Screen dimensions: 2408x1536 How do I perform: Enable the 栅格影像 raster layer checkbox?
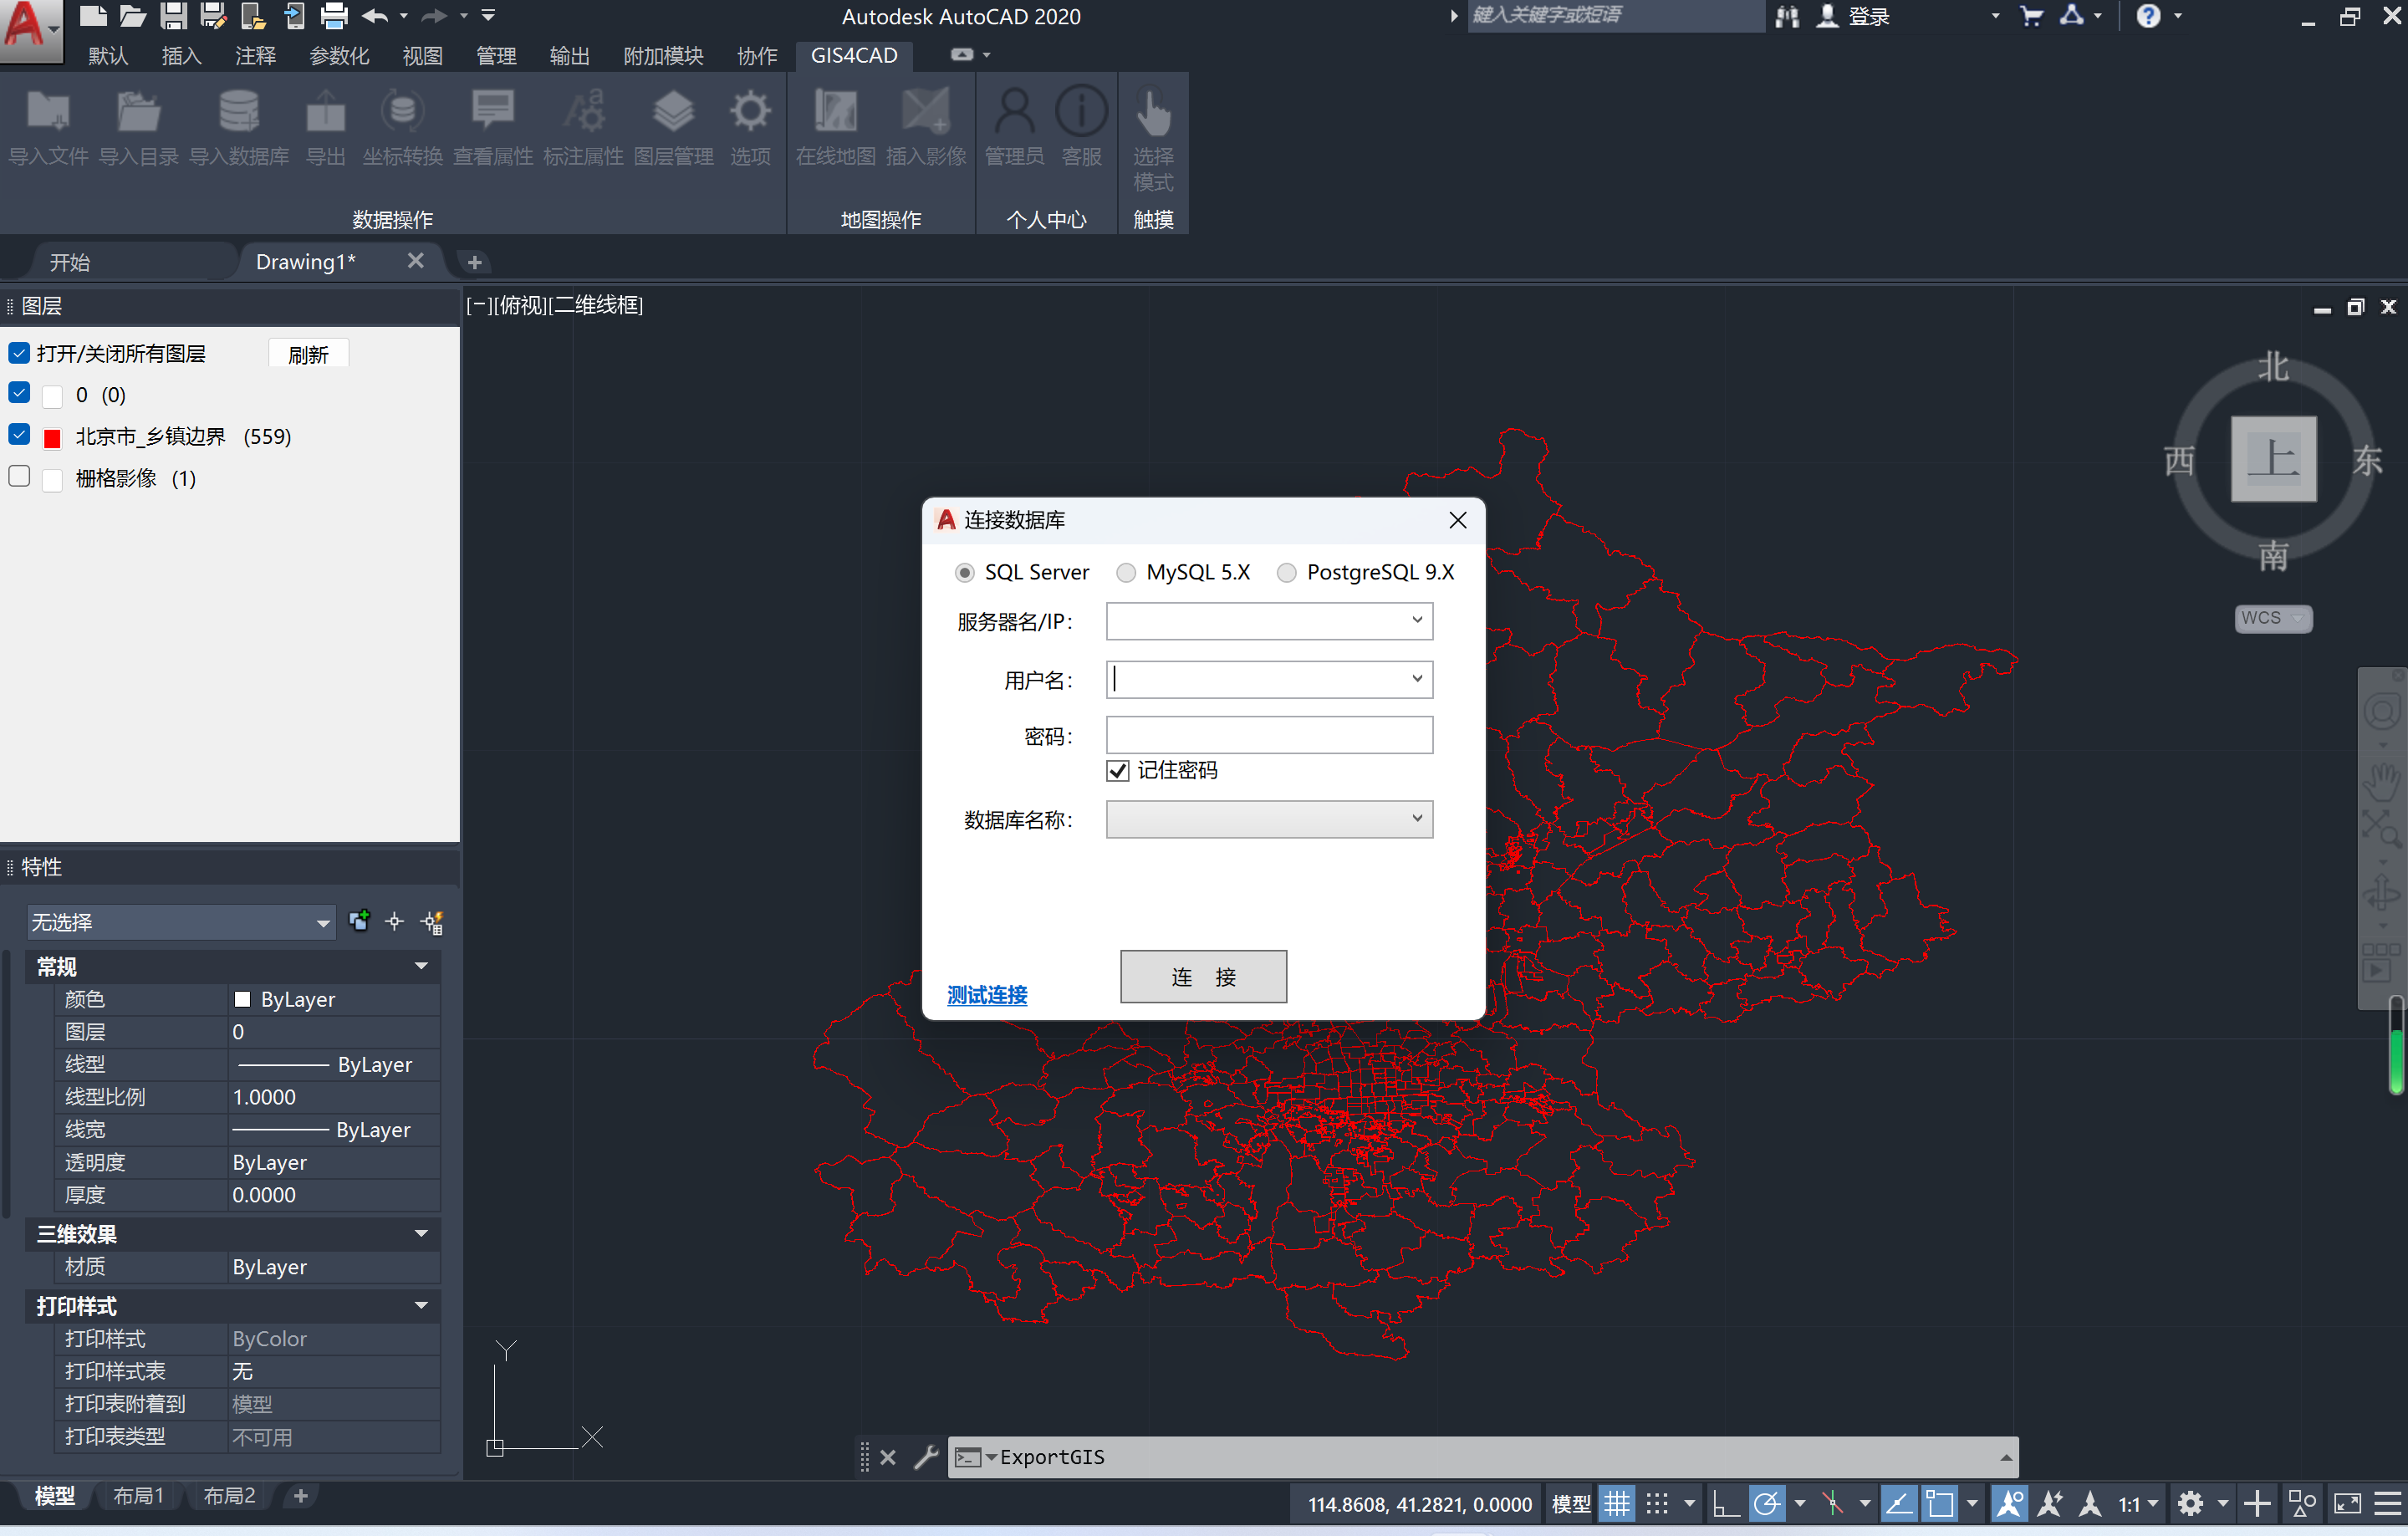click(18, 477)
